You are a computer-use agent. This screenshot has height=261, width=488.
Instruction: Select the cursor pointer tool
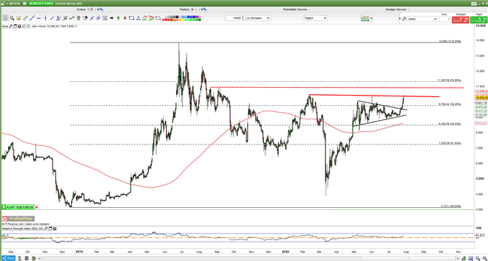[x=5, y=18]
